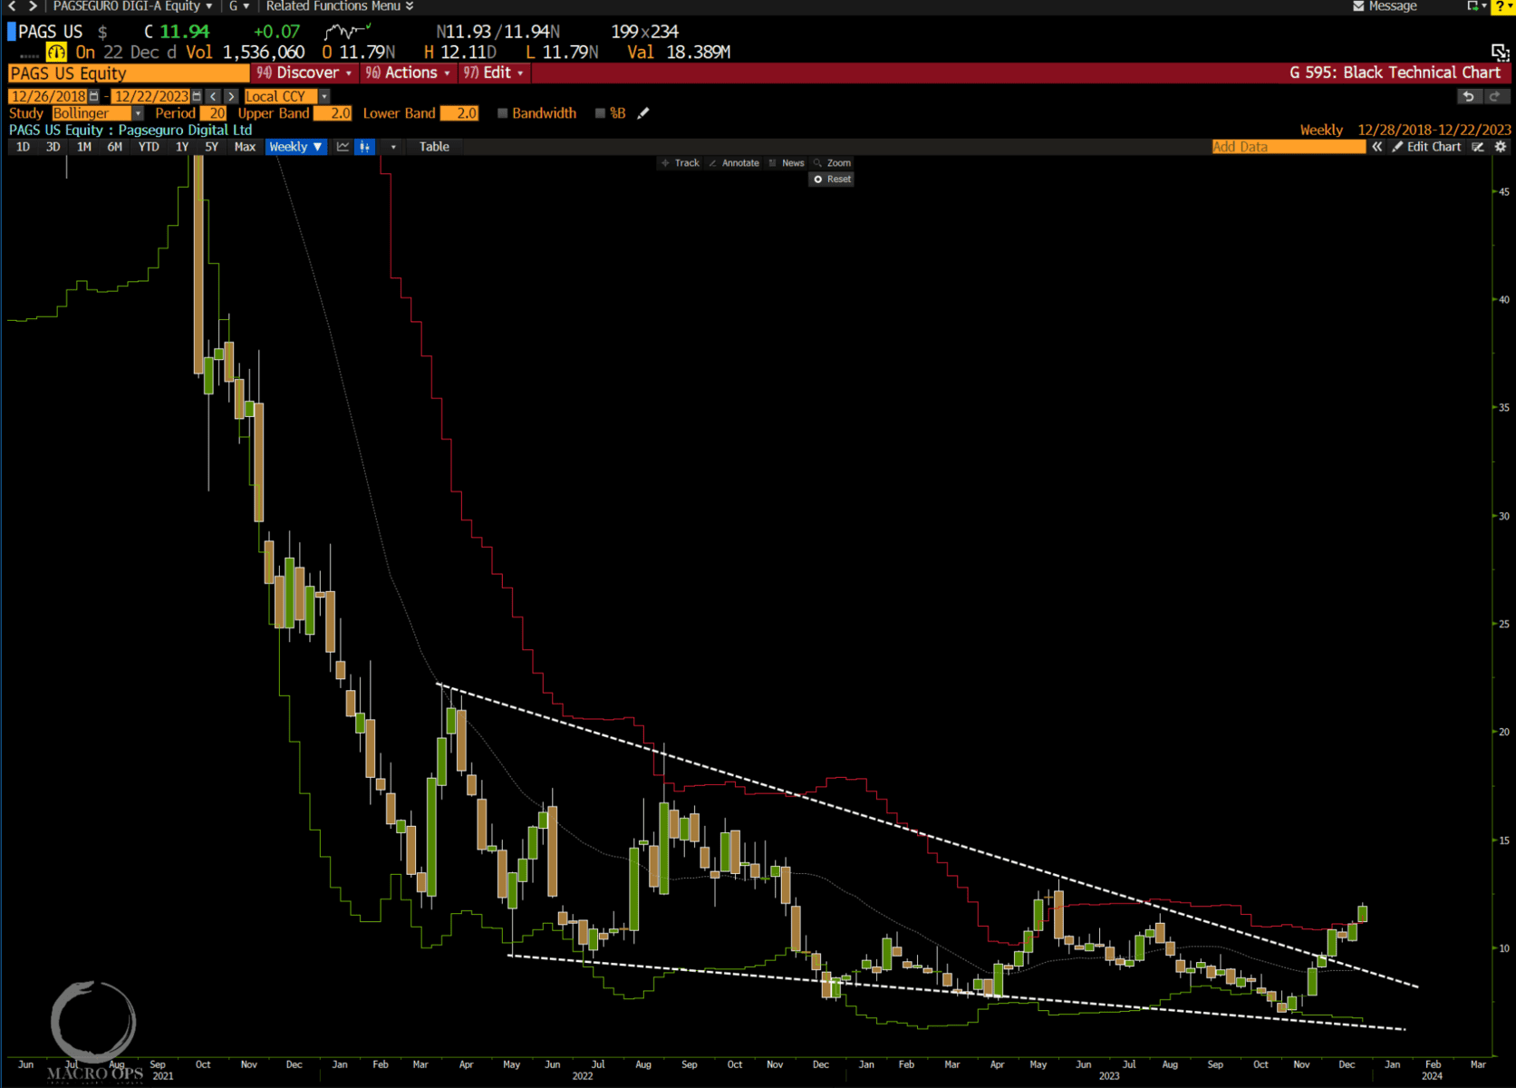Open the Actions dropdown menu
This screenshot has height=1088, width=1516.
point(408,73)
